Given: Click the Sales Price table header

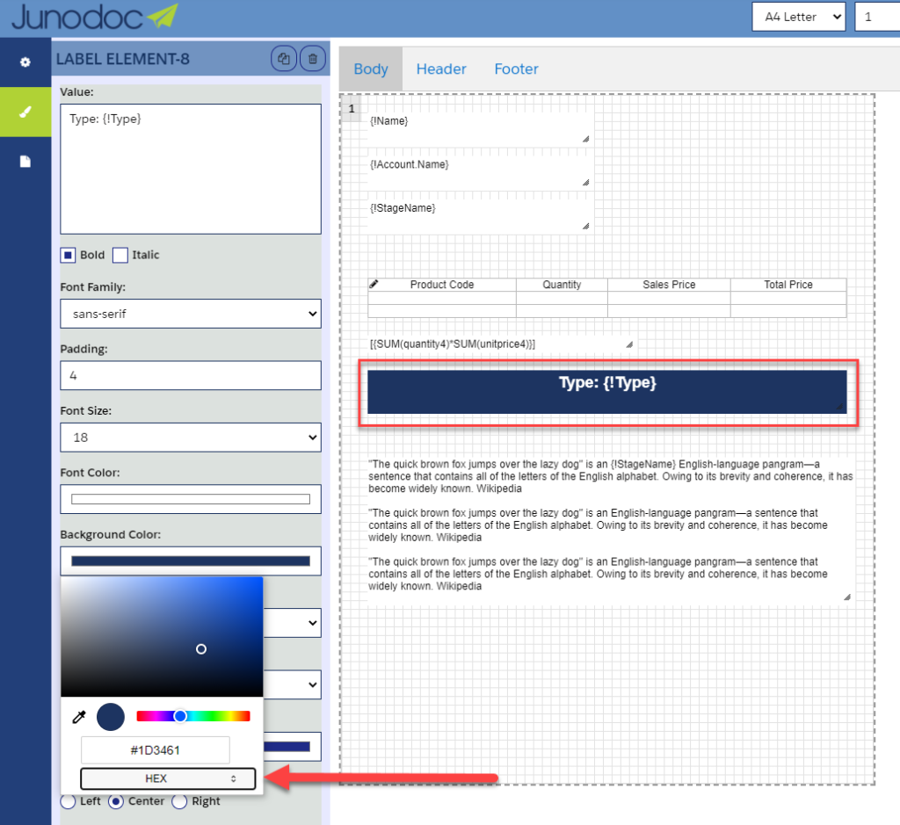Looking at the screenshot, I should 669,285.
